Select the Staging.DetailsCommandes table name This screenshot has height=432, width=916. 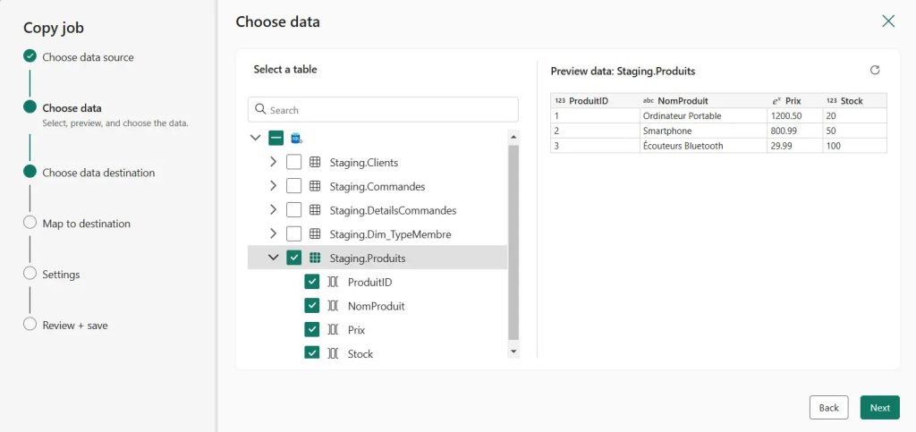pos(394,211)
